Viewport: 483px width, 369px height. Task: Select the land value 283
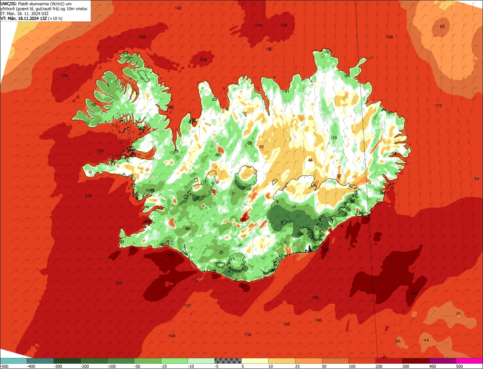click(x=243, y=220)
